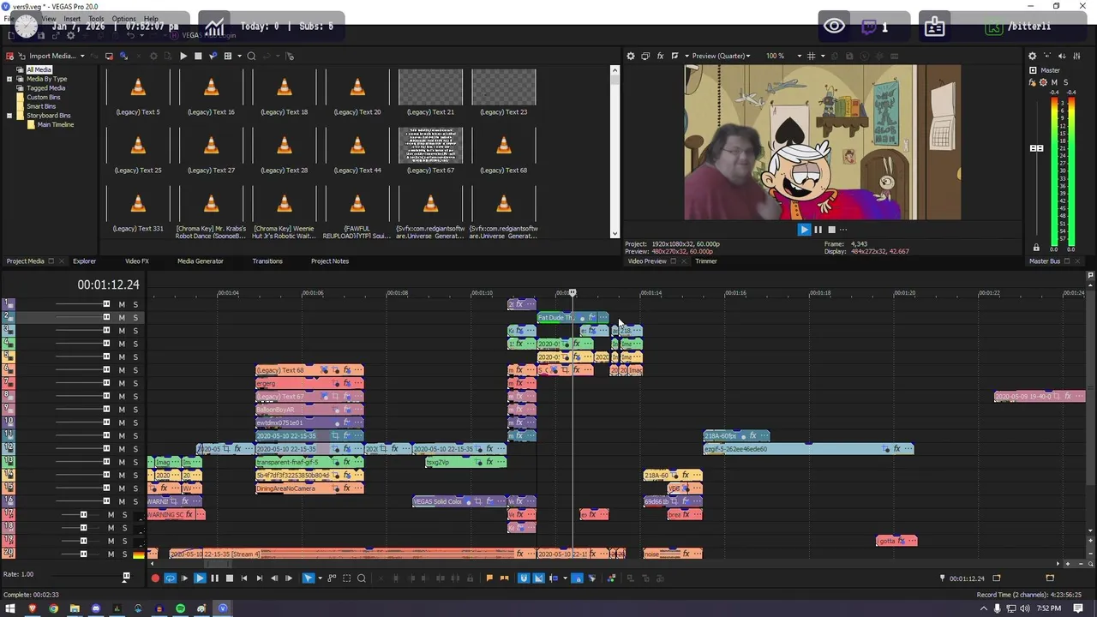1097x617 pixels.
Task: Open more options ellipsis under preview
Action: tap(843, 230)
